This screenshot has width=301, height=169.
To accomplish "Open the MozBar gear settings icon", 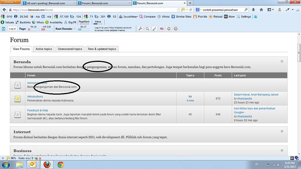I will (169, 29).
